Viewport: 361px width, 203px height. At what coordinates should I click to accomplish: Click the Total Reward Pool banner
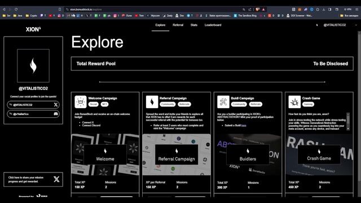coord(212,64)
